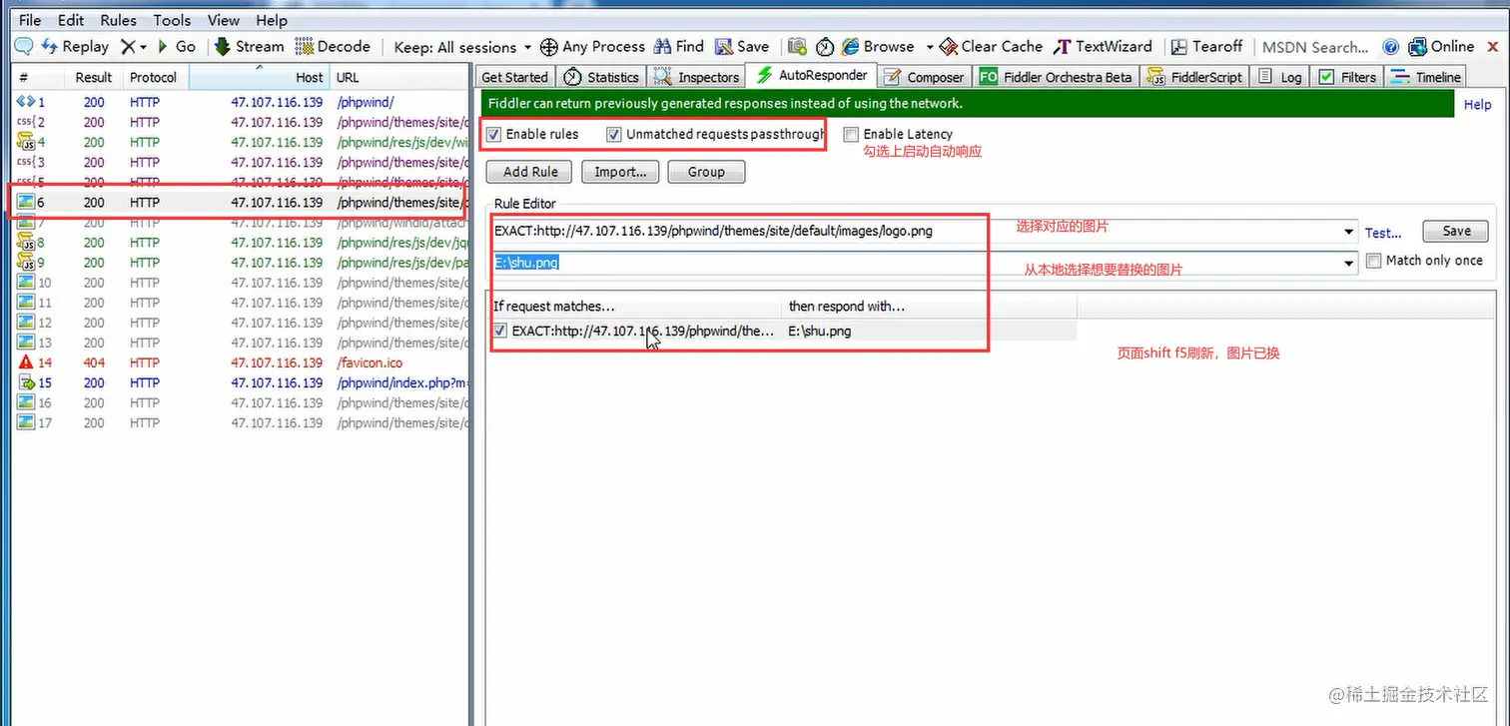Sort sessions by the Result column header
The height and width of the screenshot is (726, 1510).
tap(94, 77)
